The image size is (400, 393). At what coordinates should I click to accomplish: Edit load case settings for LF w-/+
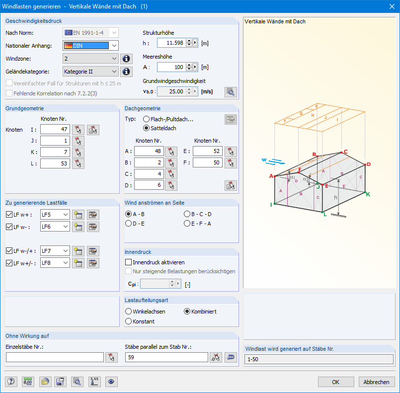93,251
